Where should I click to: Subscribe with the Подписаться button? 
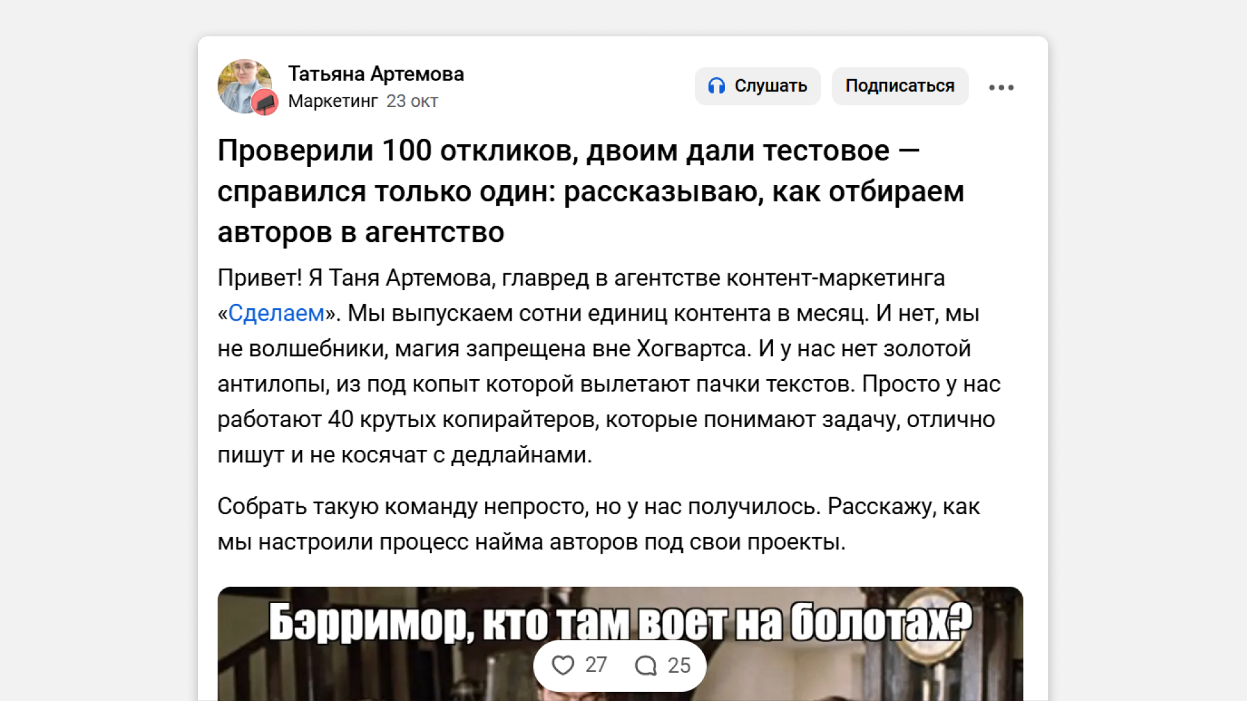pos(900,86)
